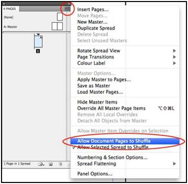This screenshot has height=184, width=188.
Task: Select the [None] master page icon
Action: point(60,17)
